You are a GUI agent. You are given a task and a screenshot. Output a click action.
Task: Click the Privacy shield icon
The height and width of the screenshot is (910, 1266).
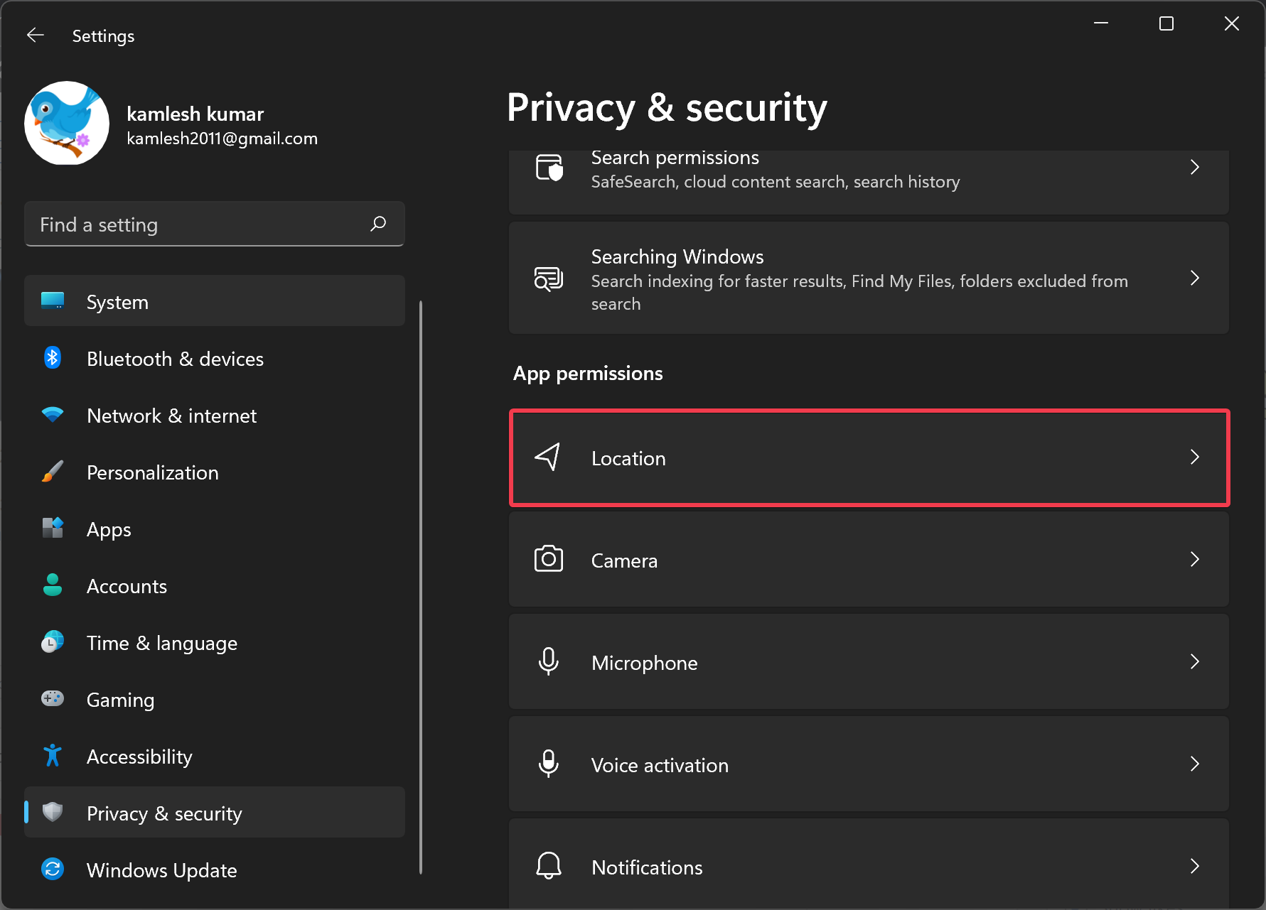coord(53,812)
